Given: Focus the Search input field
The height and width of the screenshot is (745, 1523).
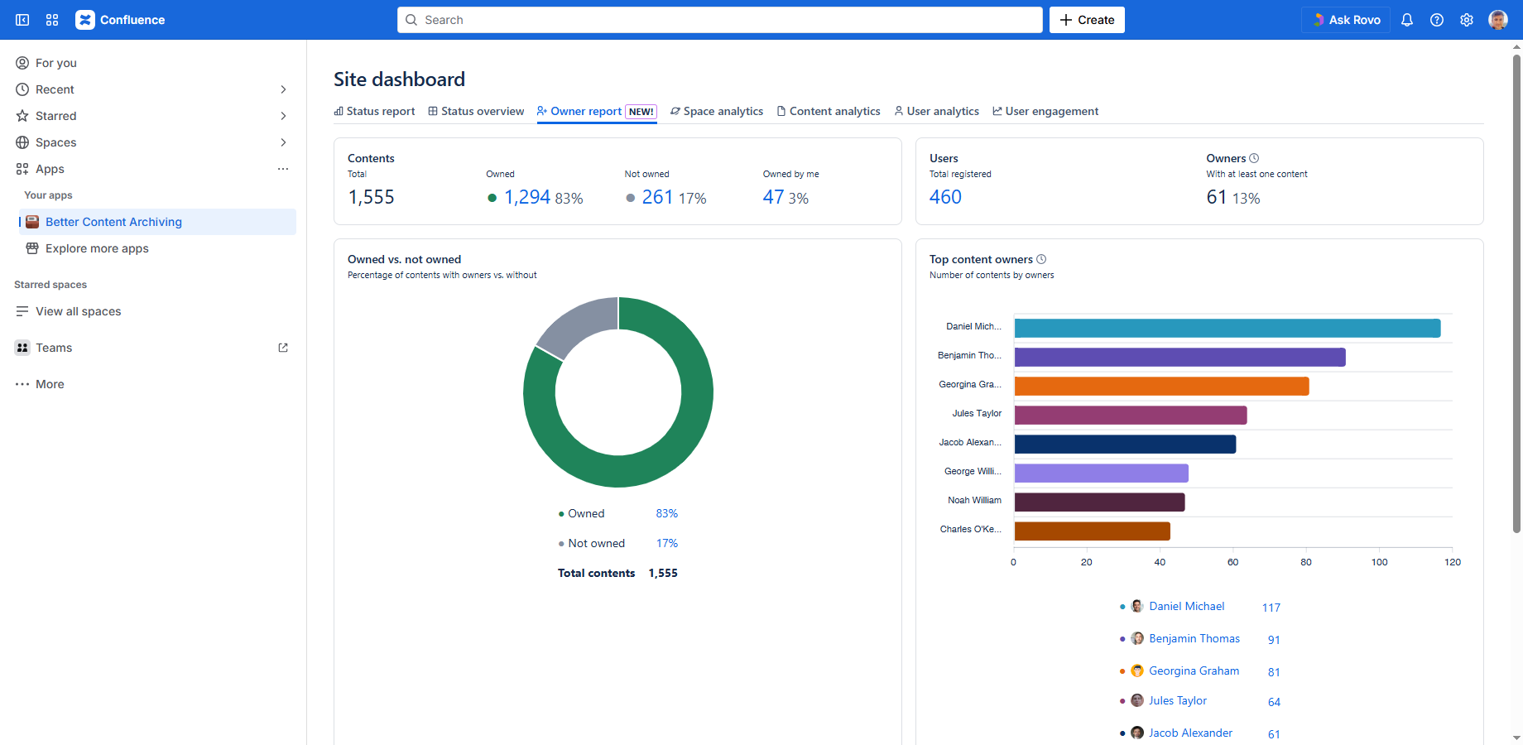Looking at the screenshot, I should (x=720, y=20).
